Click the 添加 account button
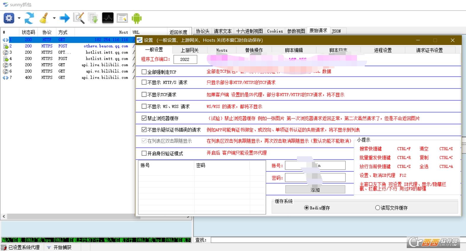466x251 pixels. [315, 189]
